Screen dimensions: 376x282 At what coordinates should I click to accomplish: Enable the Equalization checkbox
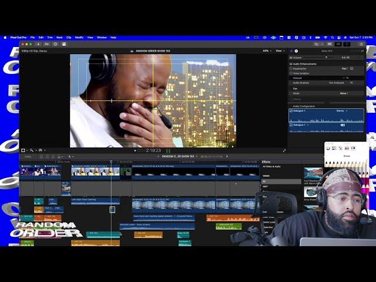tap(291, 69)
